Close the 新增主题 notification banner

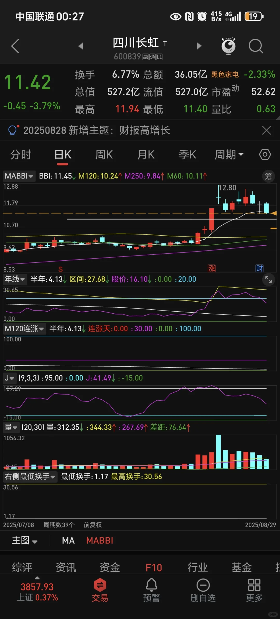coord(267,130)
